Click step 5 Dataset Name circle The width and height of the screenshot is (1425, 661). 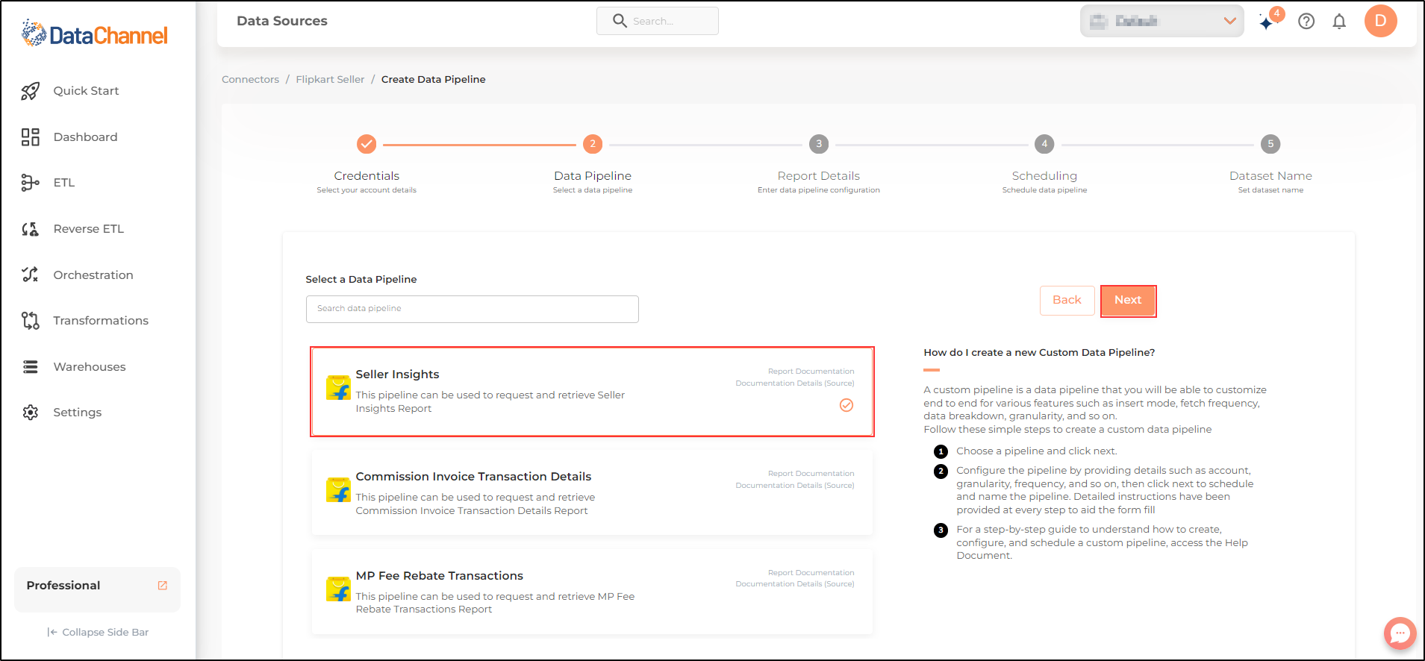[1270, 144]
